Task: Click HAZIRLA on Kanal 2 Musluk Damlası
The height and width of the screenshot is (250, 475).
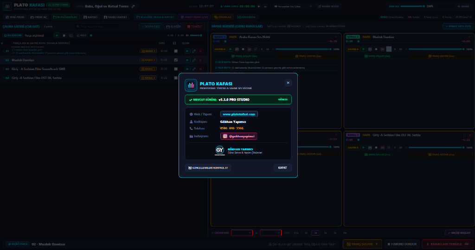Action: 353,49
